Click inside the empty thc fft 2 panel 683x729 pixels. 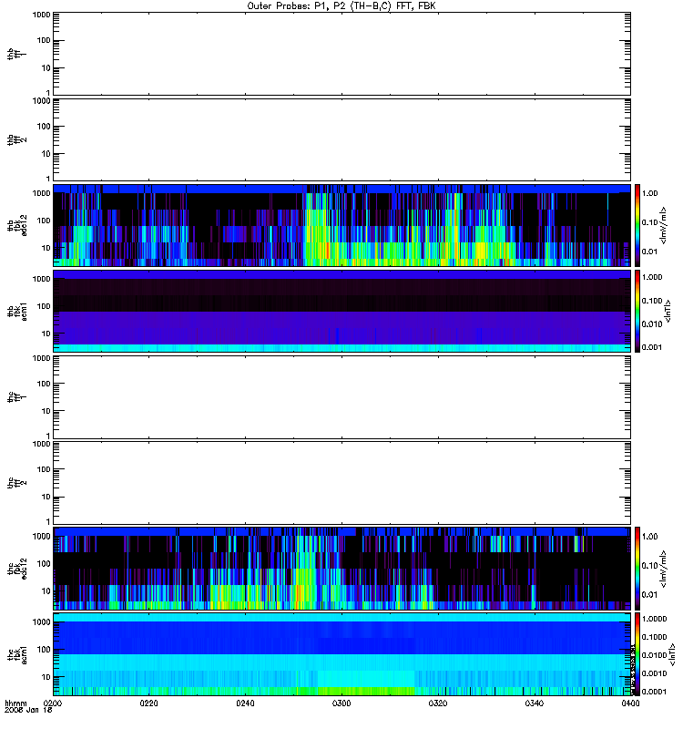[341, 483]
